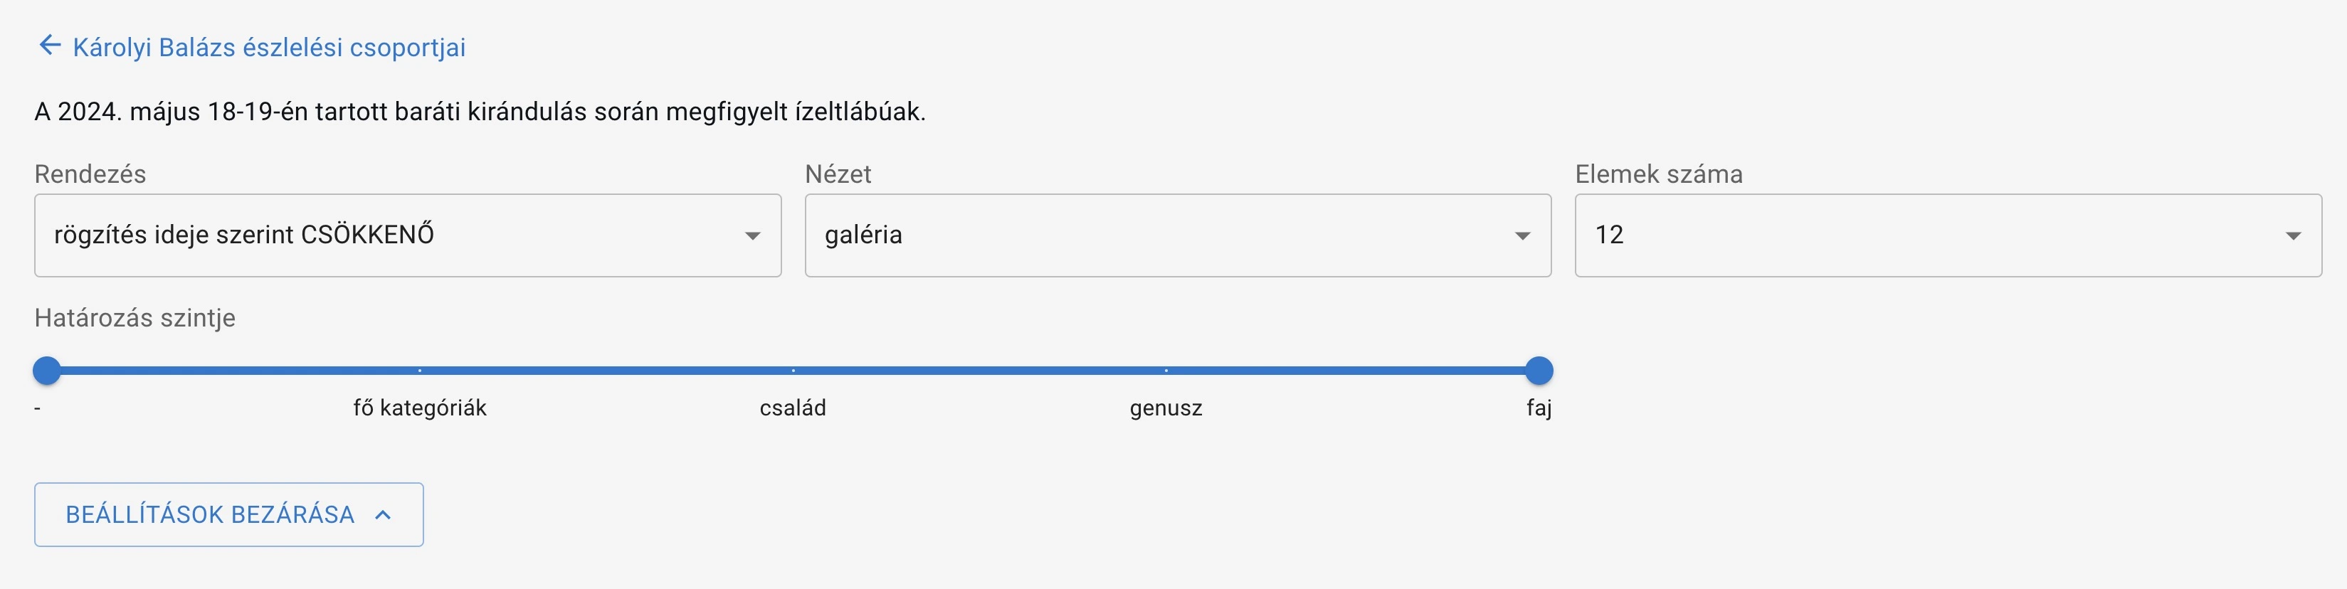The image size is (2347, 589).
Task: Select the "genusz" level on the slider
Action: (x=1166, y=371)
